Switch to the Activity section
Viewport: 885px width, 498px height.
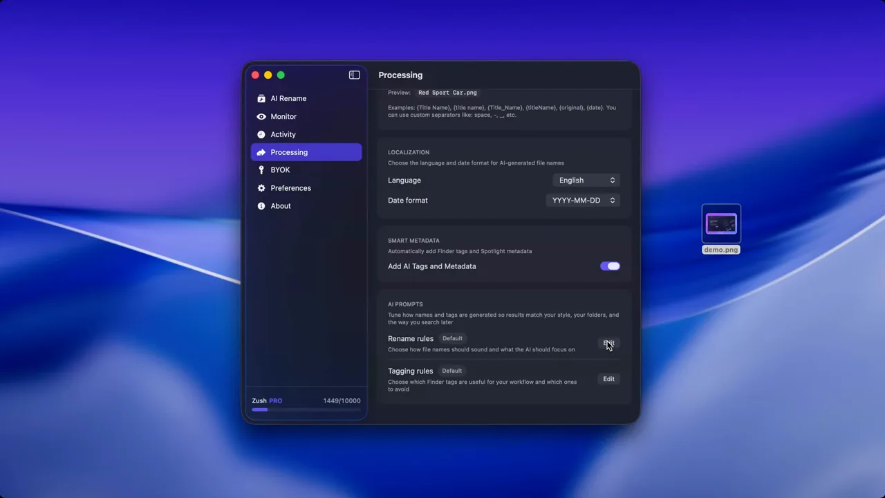tap(306, 134)
